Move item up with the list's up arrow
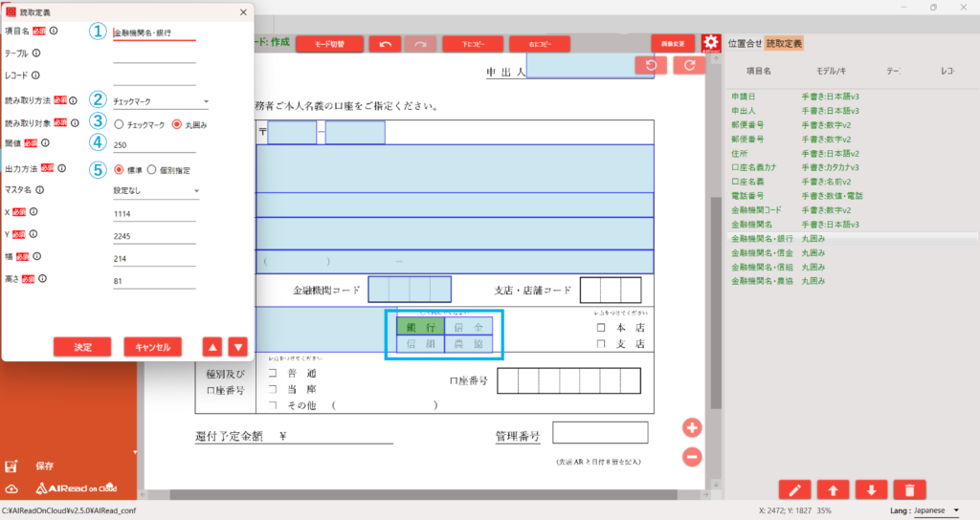 point(834,490)
